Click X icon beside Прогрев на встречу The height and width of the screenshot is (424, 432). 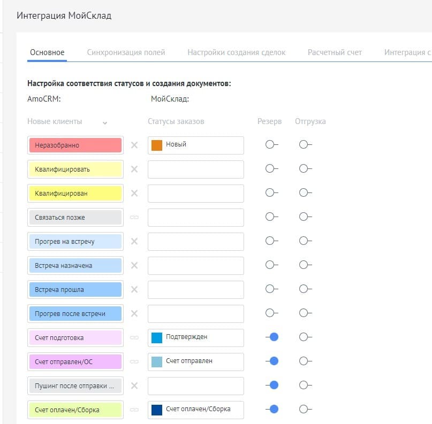pos(134,241)
